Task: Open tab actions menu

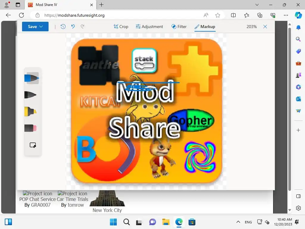Action: (x=18, y=5)
